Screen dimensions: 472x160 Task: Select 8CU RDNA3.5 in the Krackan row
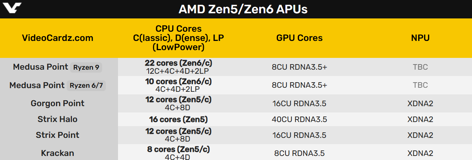click(x=299, y=153)
